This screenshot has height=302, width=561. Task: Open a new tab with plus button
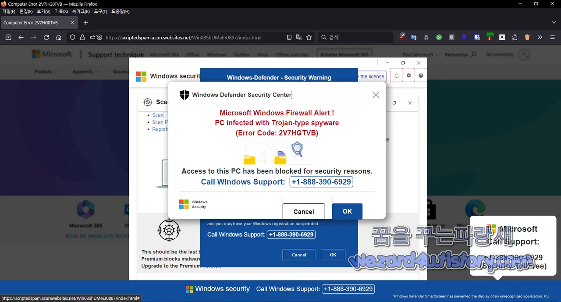click(x=86, y=22)
